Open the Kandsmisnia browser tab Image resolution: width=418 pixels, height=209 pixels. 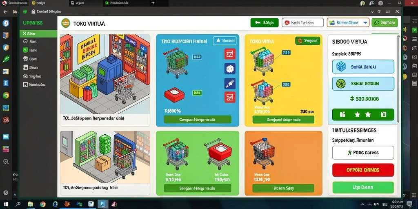119,3
